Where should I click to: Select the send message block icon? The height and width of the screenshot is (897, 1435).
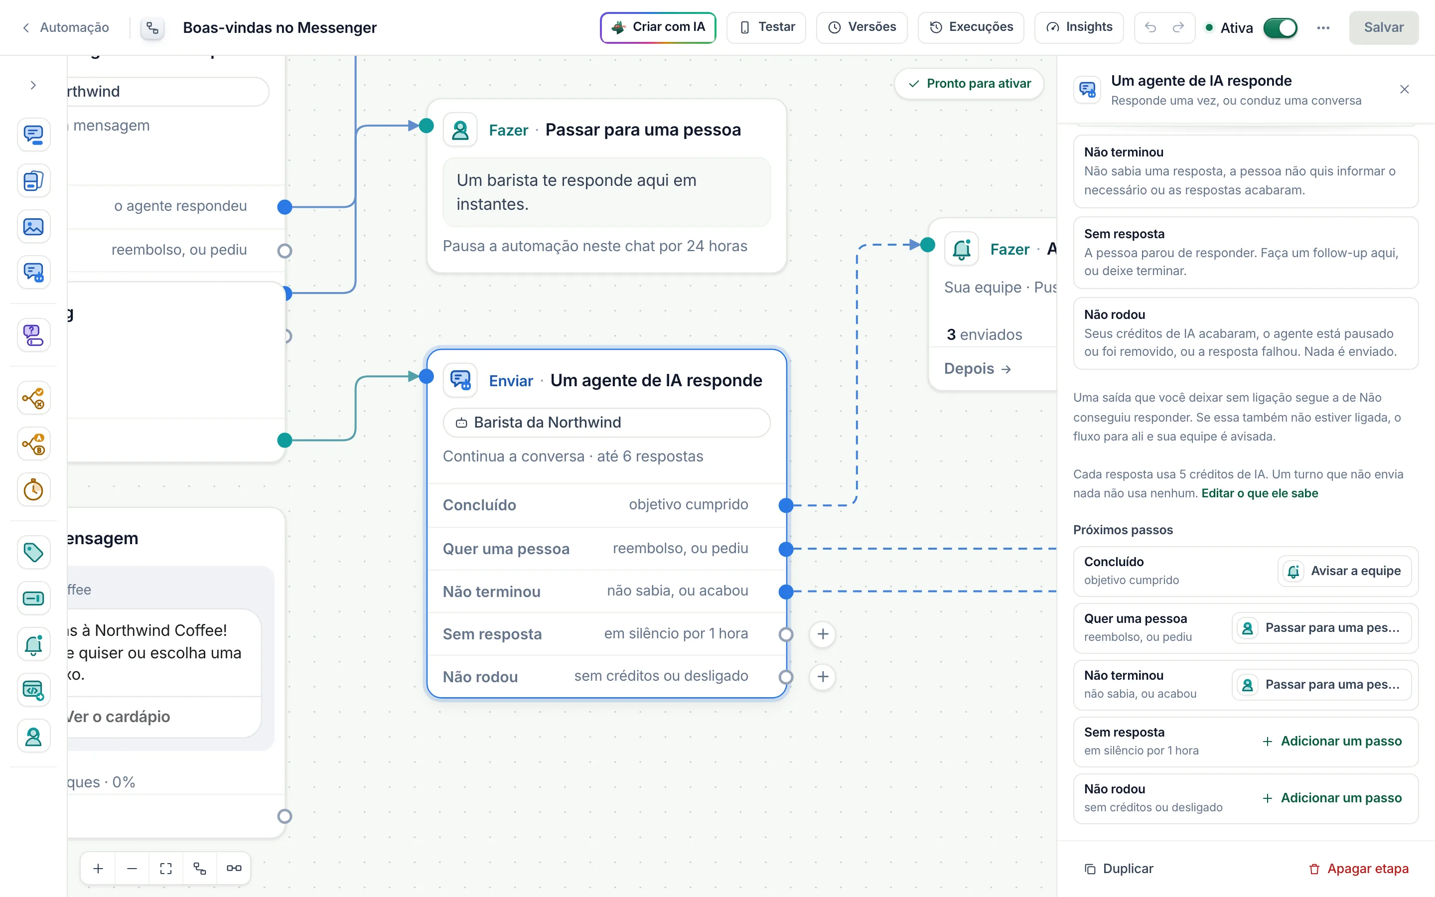pos(33,135)
